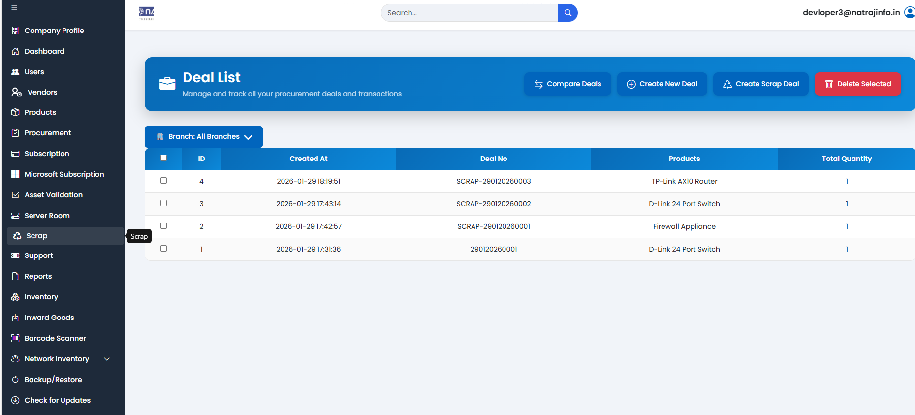Click the Deal List page title
Image resolution: width=915 pixels, height=415 pixels.
pyautogui.click(x=212, y=77)
